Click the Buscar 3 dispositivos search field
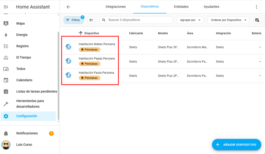The width and height of the screenshot is (265, 154). click(138, 20)
